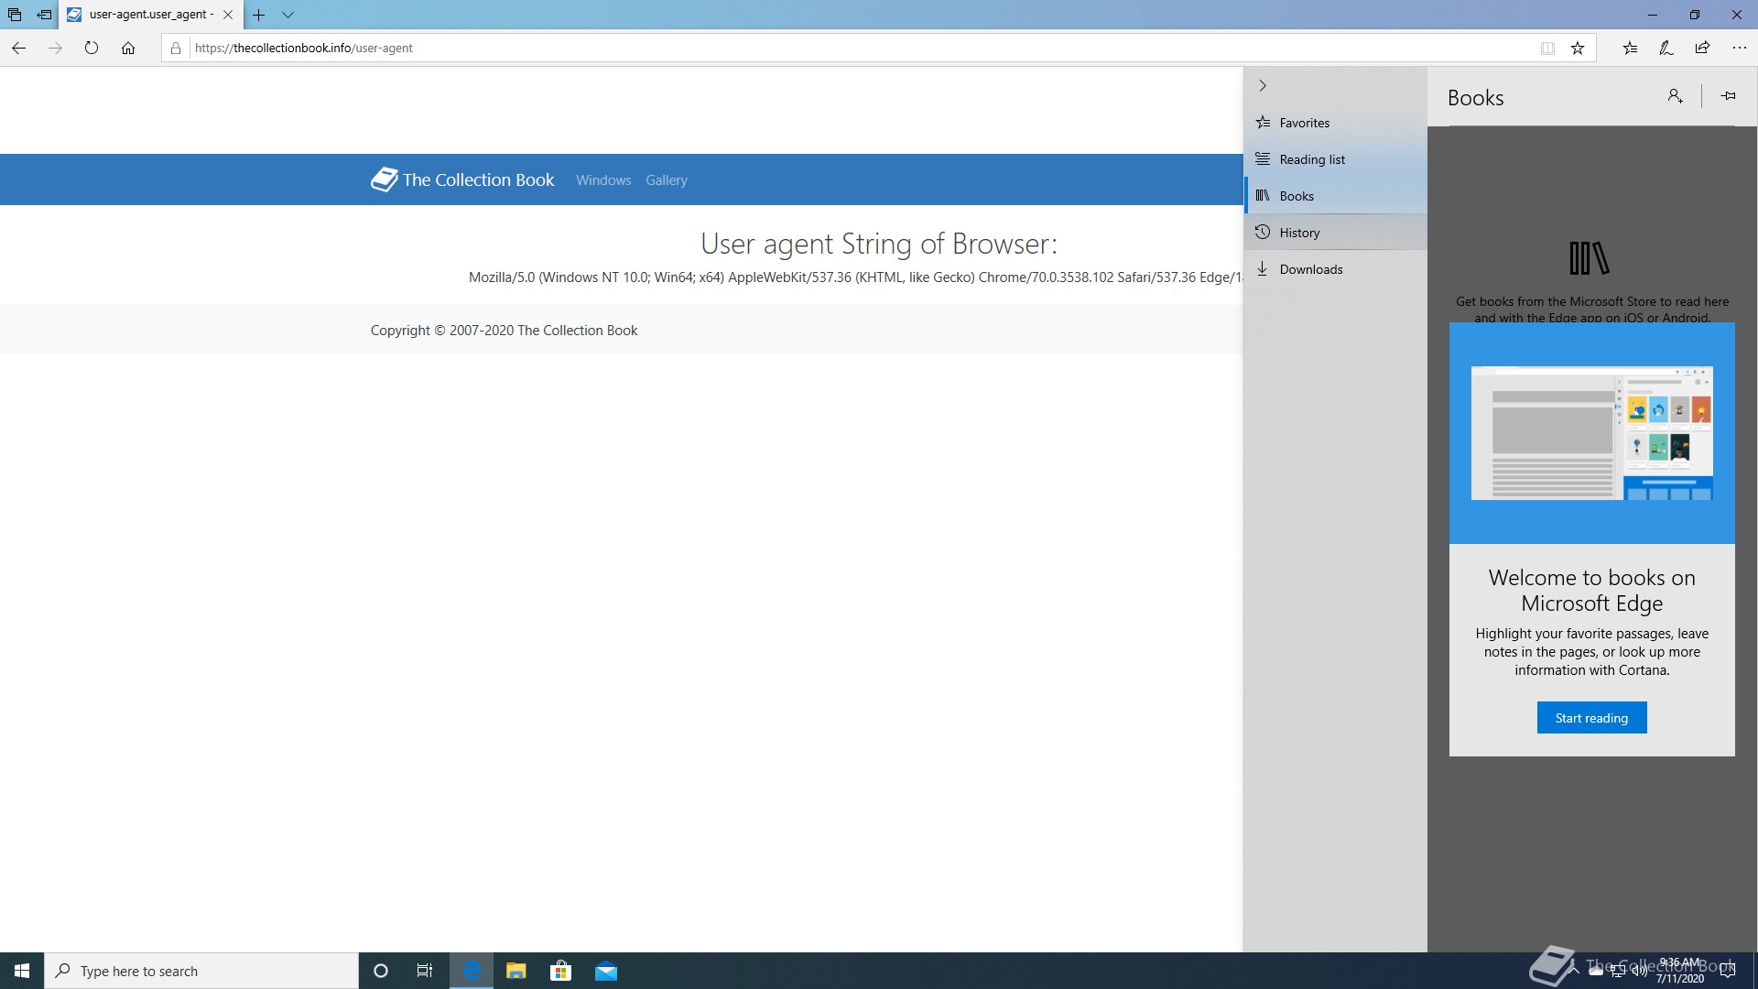Pin the Books pane
Image resolution: width=1758 pixels, height=989 pixels.
click(1729, 96)
